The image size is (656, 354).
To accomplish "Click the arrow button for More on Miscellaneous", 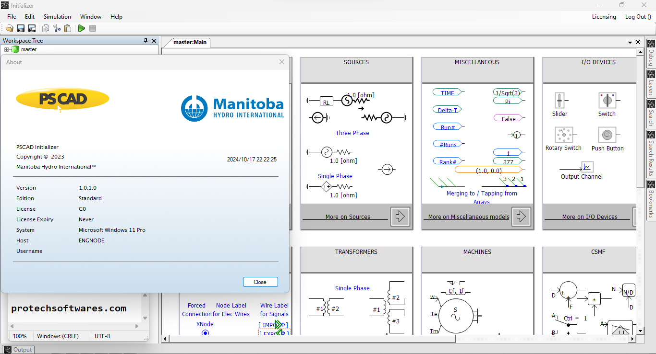I will click(x=521, y=217).
